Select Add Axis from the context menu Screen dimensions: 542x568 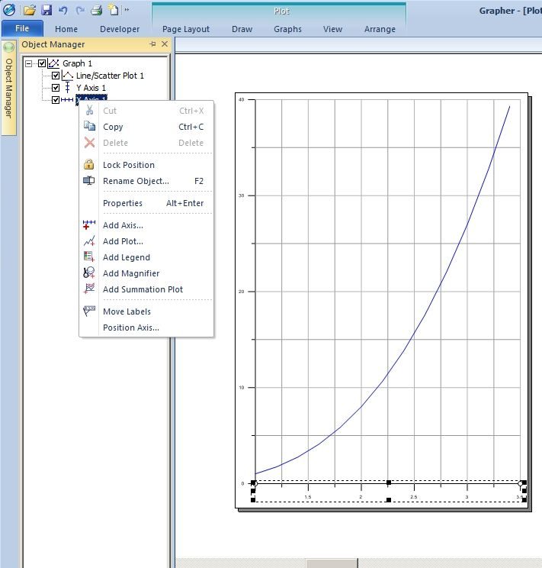click(x=123, y=225)
